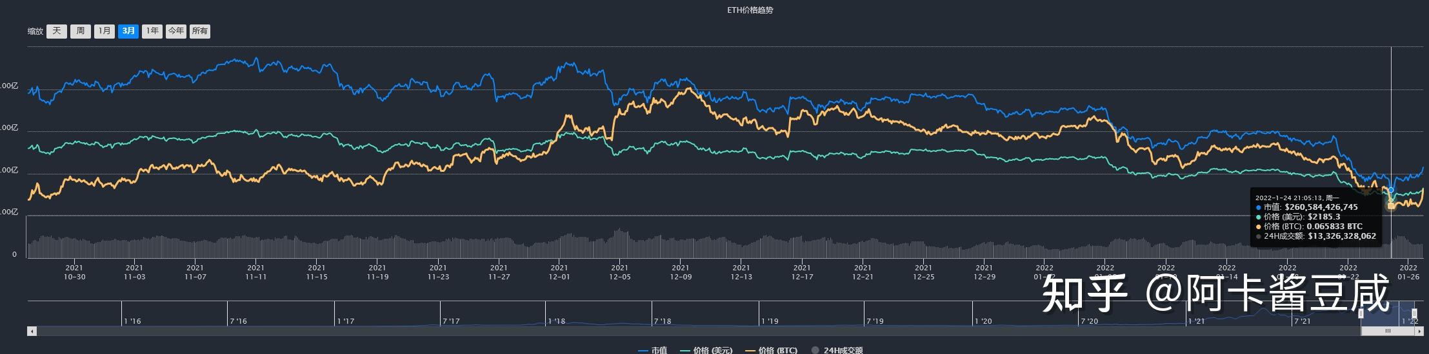Click orange BTC price point marker

(x=1391, y=206)
